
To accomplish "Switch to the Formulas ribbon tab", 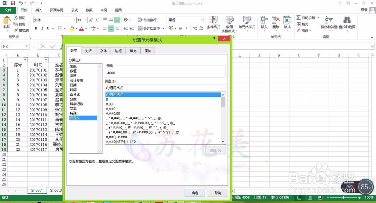I will 74,10.
